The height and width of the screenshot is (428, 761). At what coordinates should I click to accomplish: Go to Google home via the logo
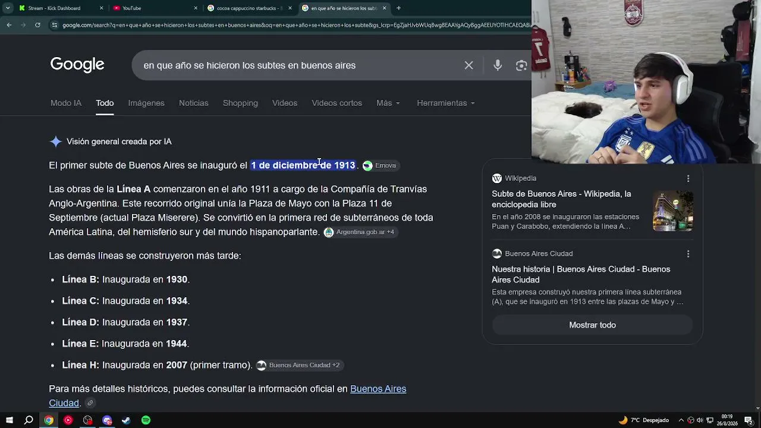[77, 64]
